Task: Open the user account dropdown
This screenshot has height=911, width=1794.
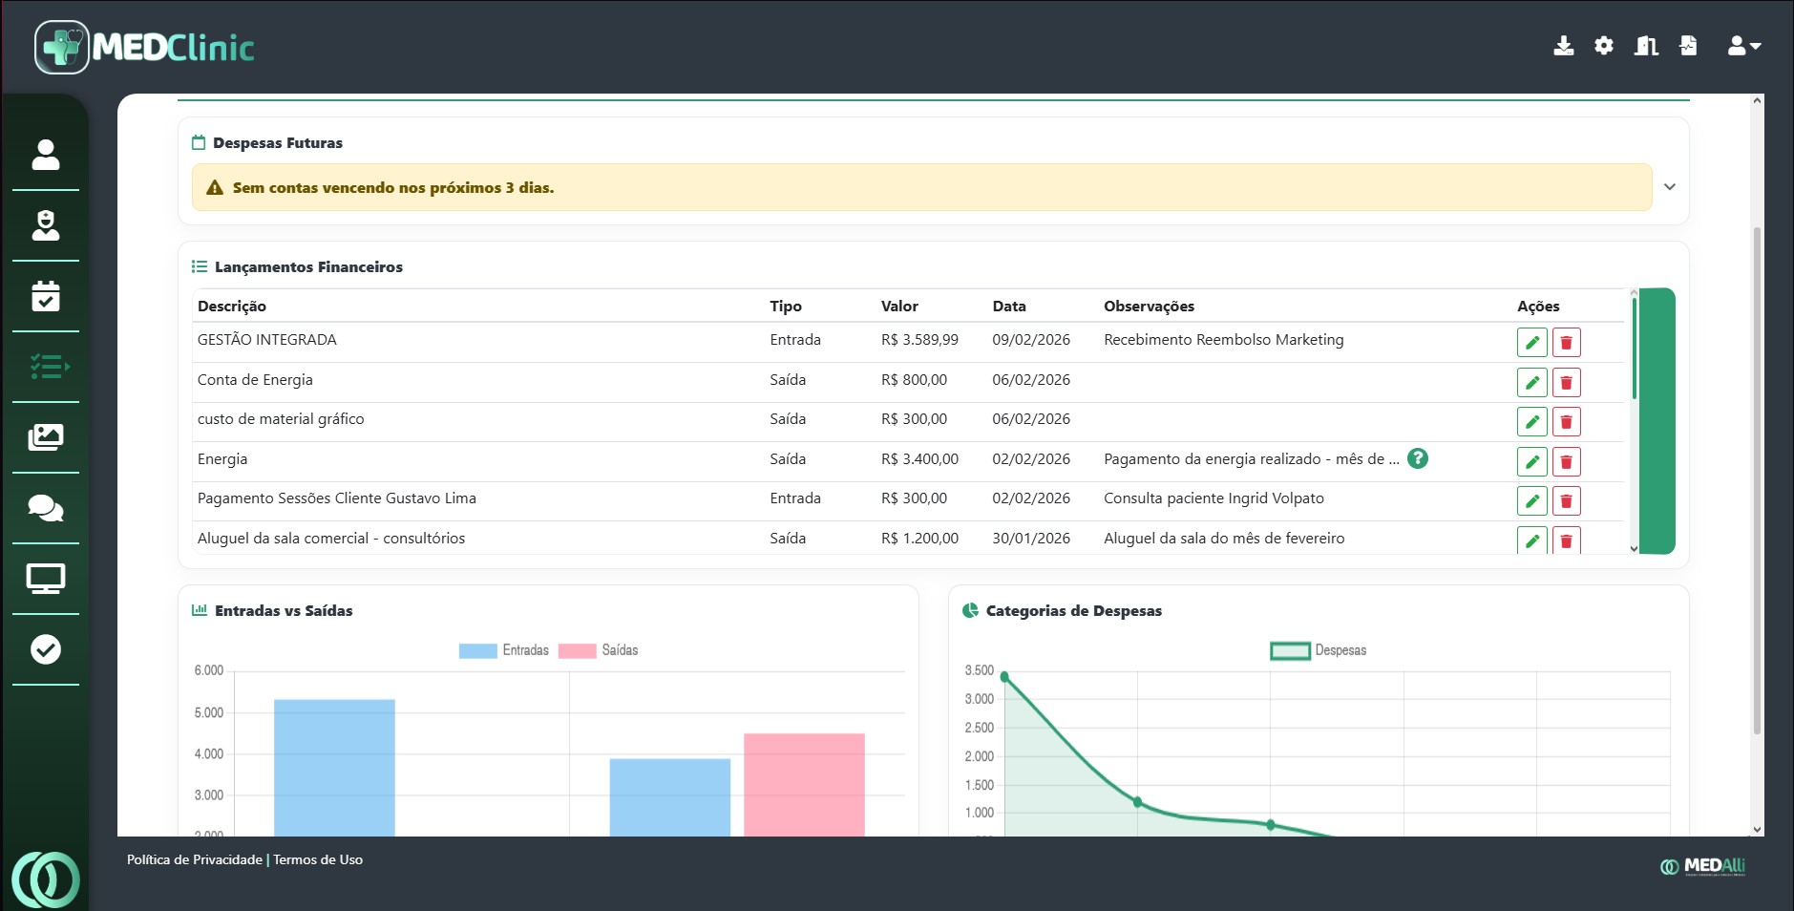Action: point(1743,46)
